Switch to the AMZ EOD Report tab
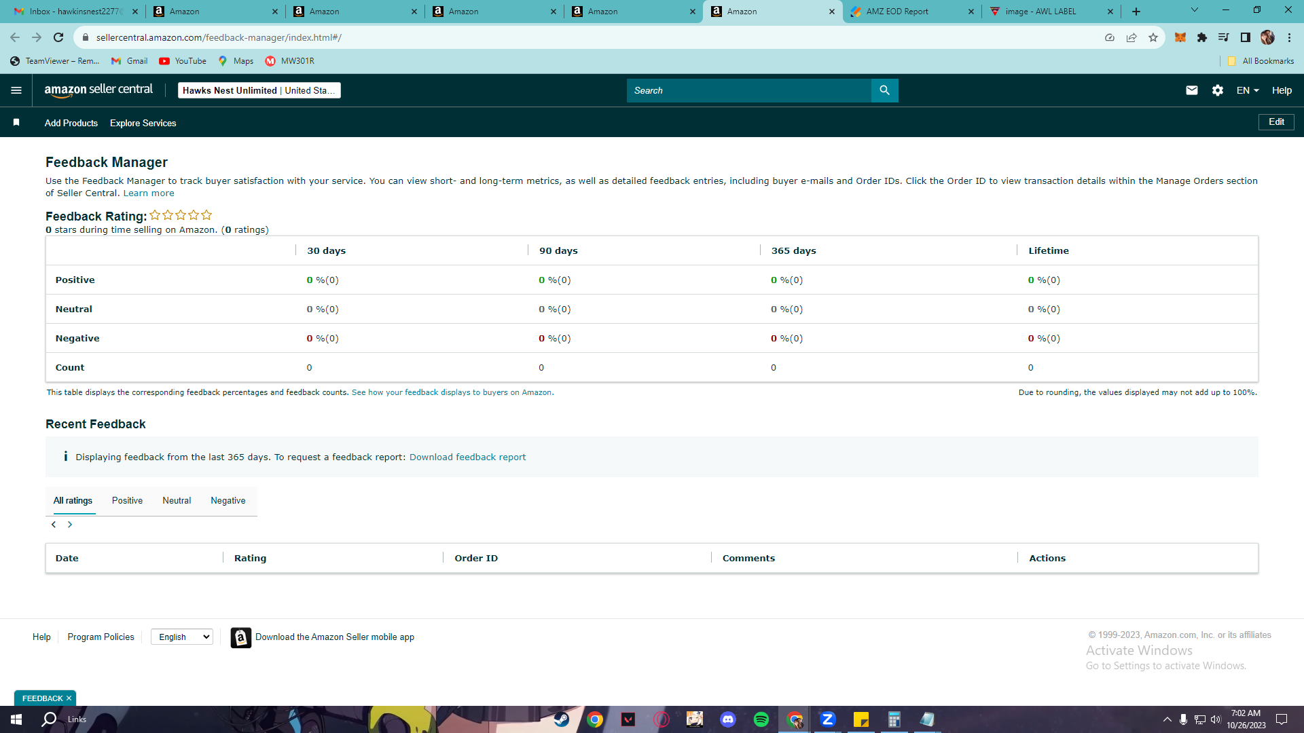 [912, 12]
